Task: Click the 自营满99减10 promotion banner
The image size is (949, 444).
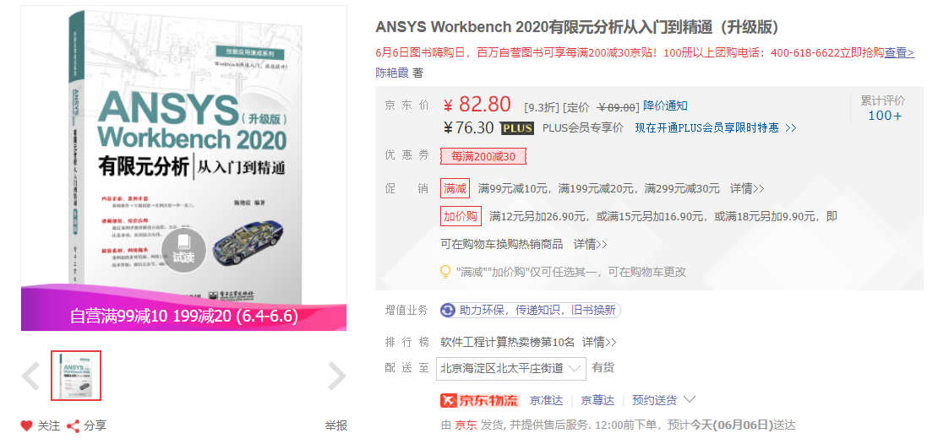Action: 183,317
